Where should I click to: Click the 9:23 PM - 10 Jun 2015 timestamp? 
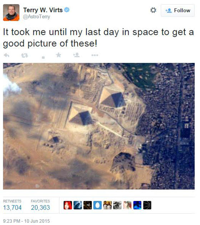tap(26, 221)
